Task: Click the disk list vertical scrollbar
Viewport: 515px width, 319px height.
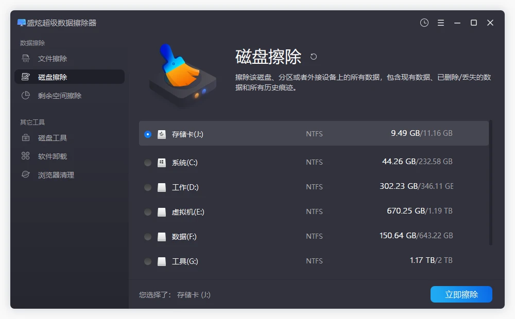Action: pyautogui.click(x=490, y=183)
